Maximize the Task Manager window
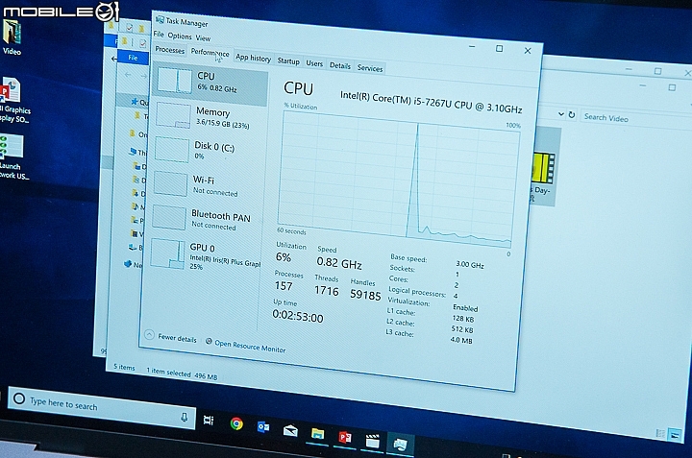 [x=499, y=49]
